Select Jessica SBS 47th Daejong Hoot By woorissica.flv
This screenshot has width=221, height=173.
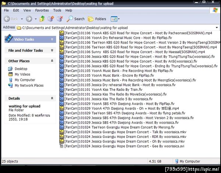122,122
